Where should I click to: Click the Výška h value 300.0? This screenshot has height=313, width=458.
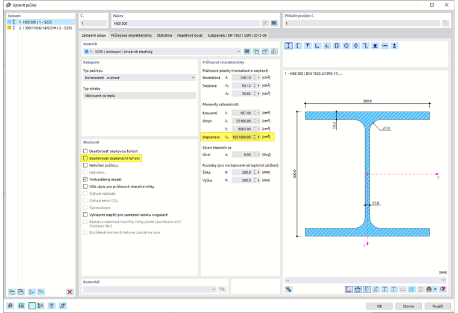tap(242, 180)
